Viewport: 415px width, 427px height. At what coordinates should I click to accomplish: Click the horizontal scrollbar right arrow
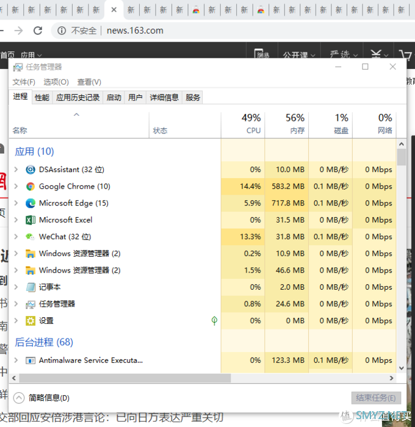(392, 378)
